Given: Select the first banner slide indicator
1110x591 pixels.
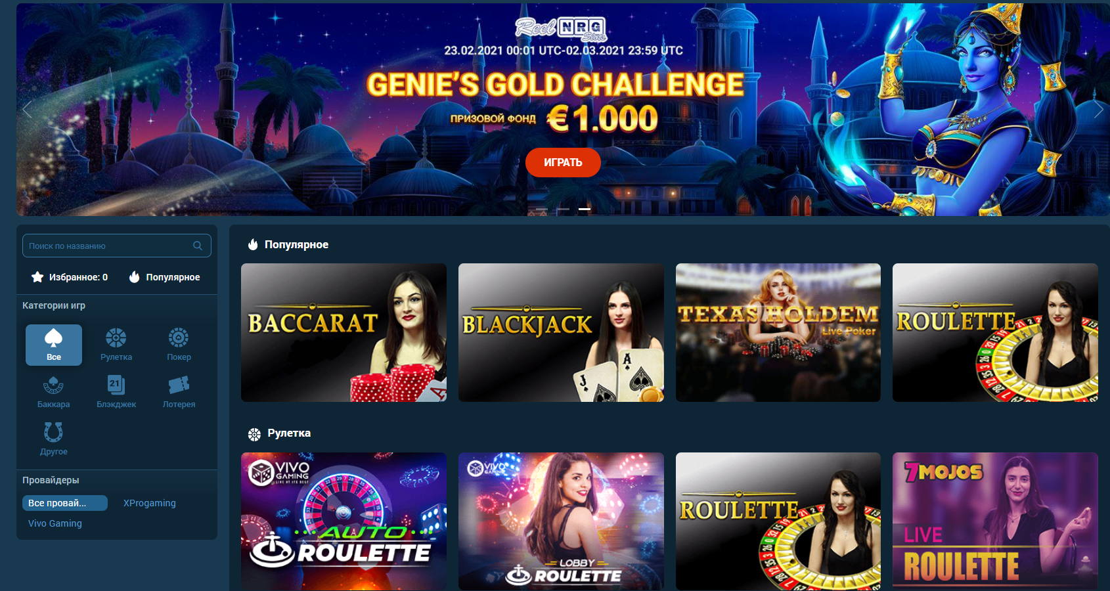Looking at the screenshot, I should (542, 209).
